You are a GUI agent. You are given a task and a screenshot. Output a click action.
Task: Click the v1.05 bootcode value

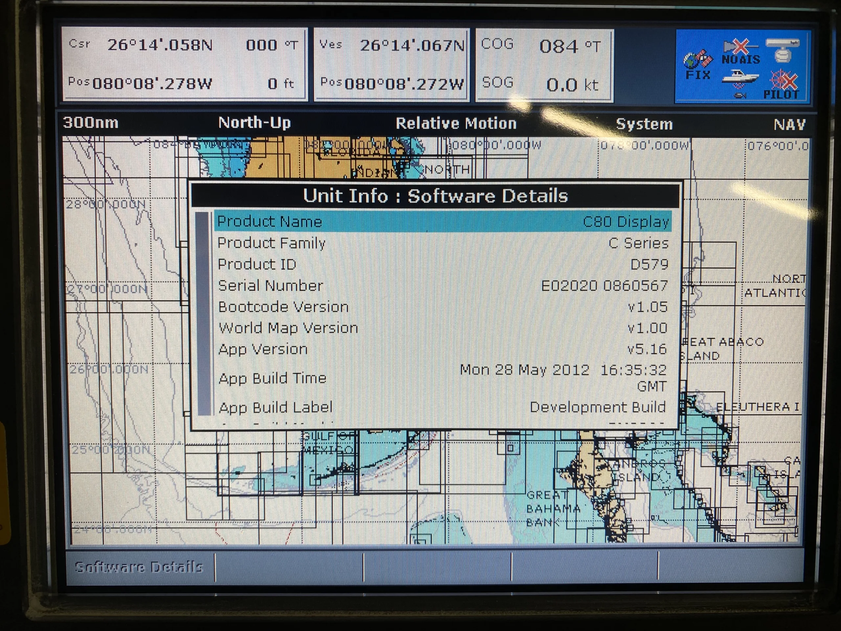click(648, 307)
